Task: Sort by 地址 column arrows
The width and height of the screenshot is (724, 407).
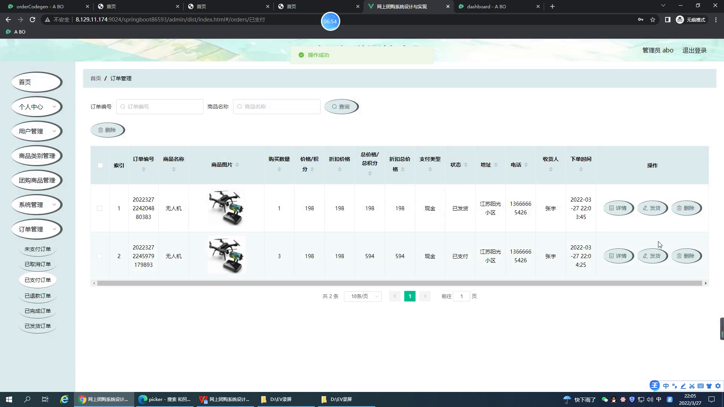Action: pos(496,165)
